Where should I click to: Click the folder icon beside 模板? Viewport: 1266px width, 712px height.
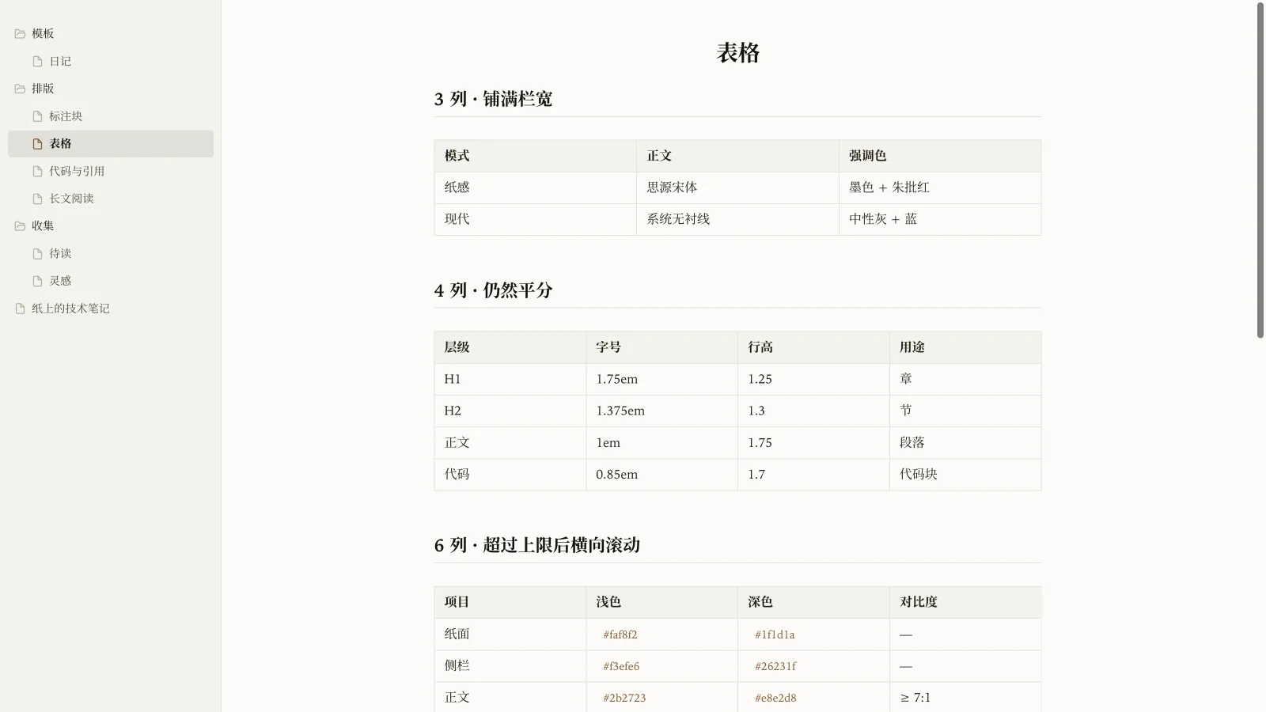click(20, 34)
